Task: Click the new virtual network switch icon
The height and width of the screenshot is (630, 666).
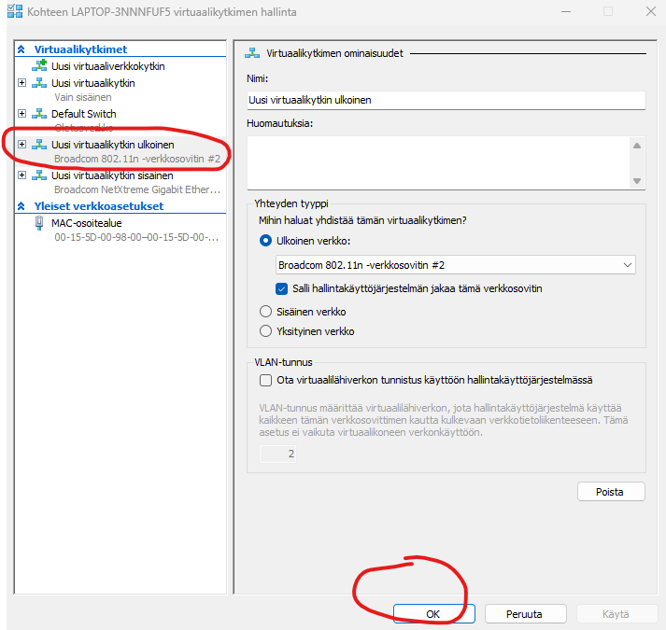Action: click(39, 66)
